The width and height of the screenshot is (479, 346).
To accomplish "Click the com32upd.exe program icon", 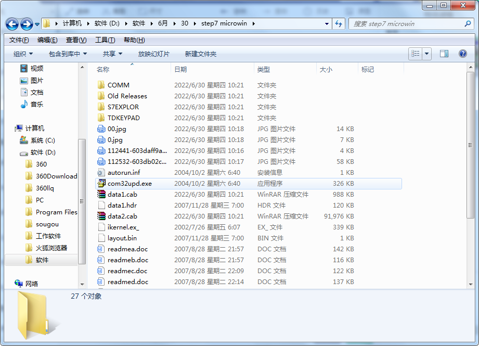I will click(x=101, y=183).
